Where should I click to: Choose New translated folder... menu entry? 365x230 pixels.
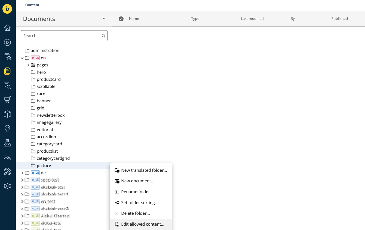[141, 170]
